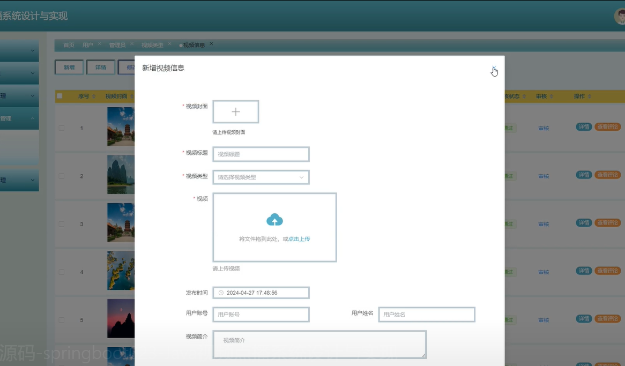
Task: Close the 新增视频信息 dialog
Action: (x=494, y=68)
